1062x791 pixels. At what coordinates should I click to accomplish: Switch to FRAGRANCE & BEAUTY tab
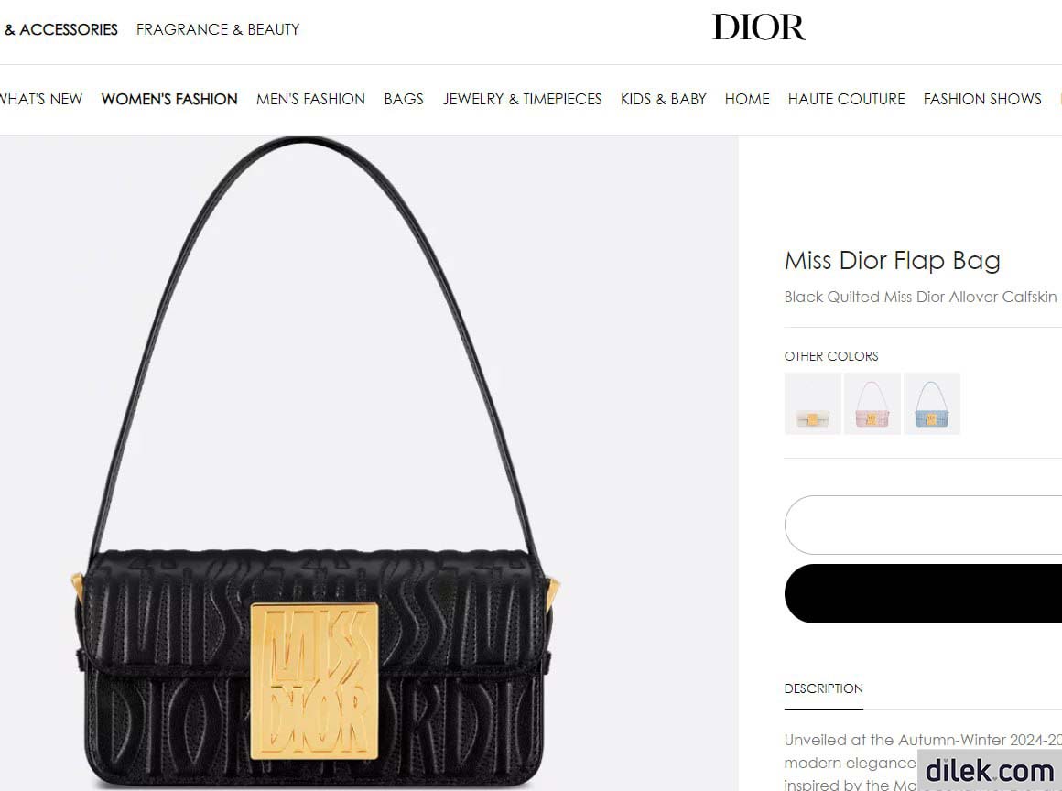point(218,30)
